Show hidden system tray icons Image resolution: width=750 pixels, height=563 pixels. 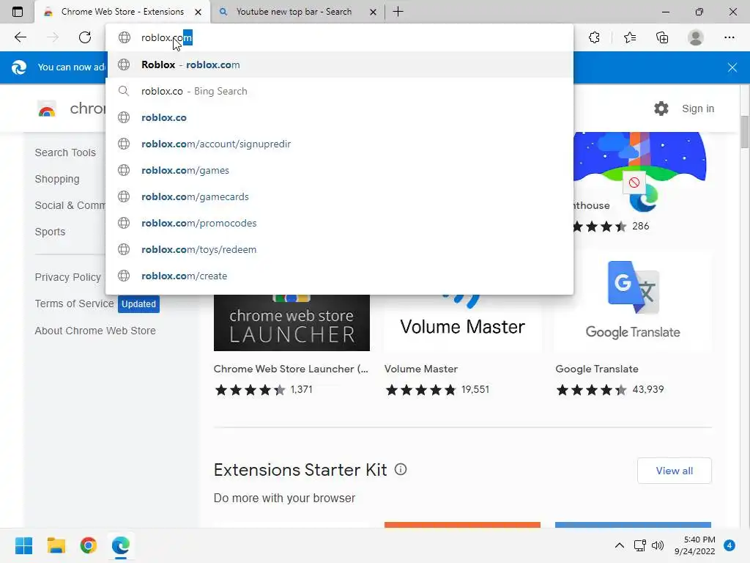coord(619,545)
